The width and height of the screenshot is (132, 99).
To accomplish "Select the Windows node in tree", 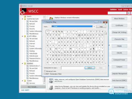I will (x=30, y=64).
